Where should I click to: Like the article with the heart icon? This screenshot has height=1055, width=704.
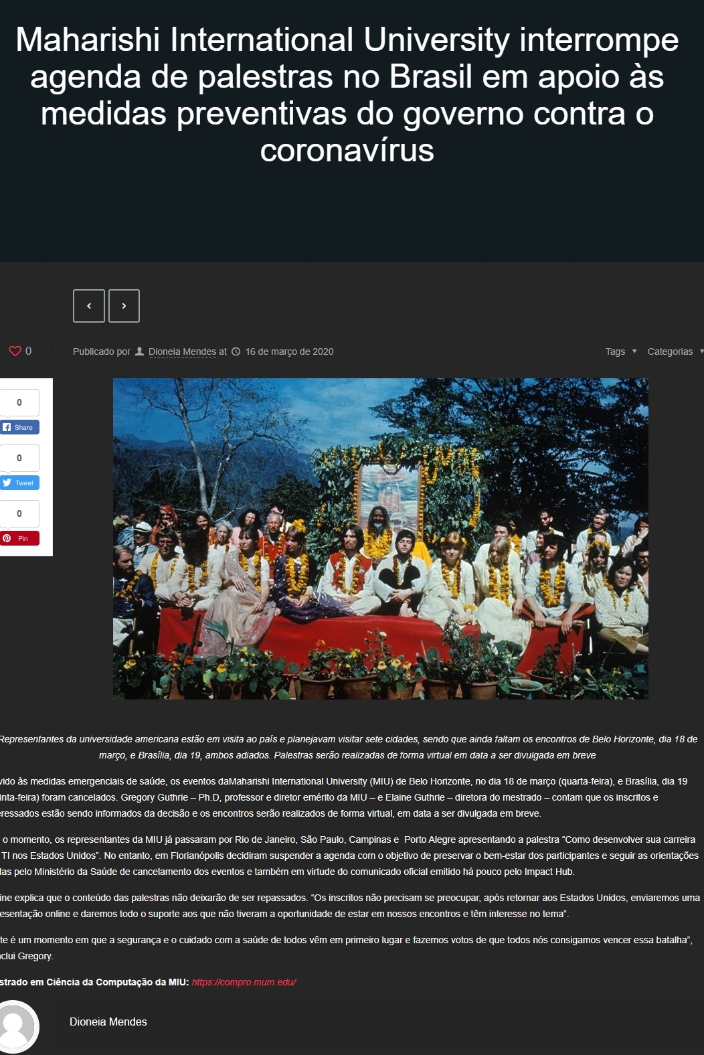(x=15, y=351)
